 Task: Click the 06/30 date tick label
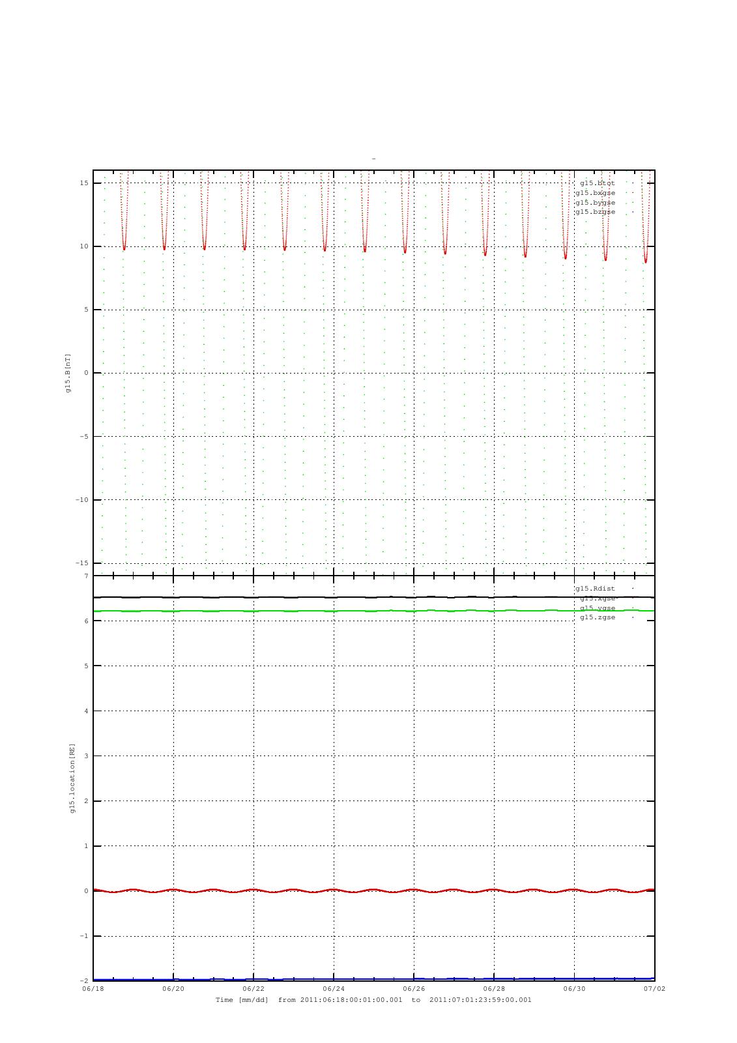click(x=574, y=988)
